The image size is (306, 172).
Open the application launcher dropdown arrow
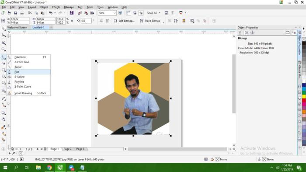coord(185,13)
